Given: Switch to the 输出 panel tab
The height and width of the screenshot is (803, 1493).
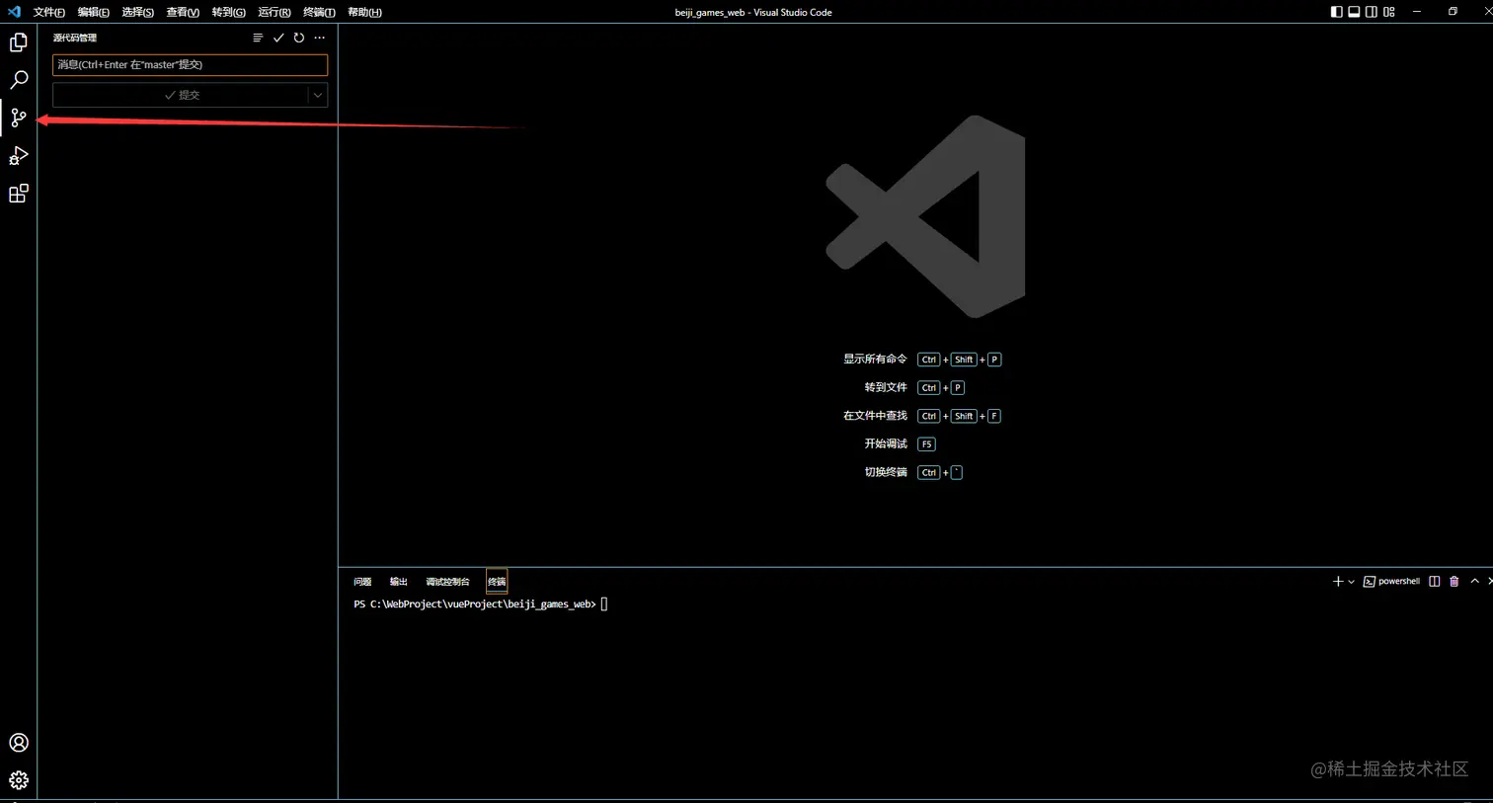Looking at the screenshot, I should pos(398,582).
